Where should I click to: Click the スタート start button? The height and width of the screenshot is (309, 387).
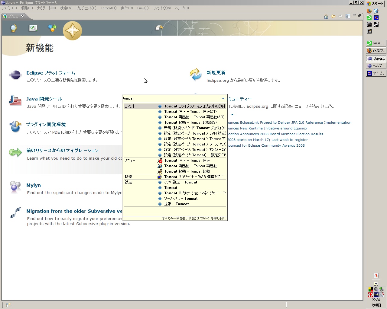pyautogui.click(x=376, y=4)
